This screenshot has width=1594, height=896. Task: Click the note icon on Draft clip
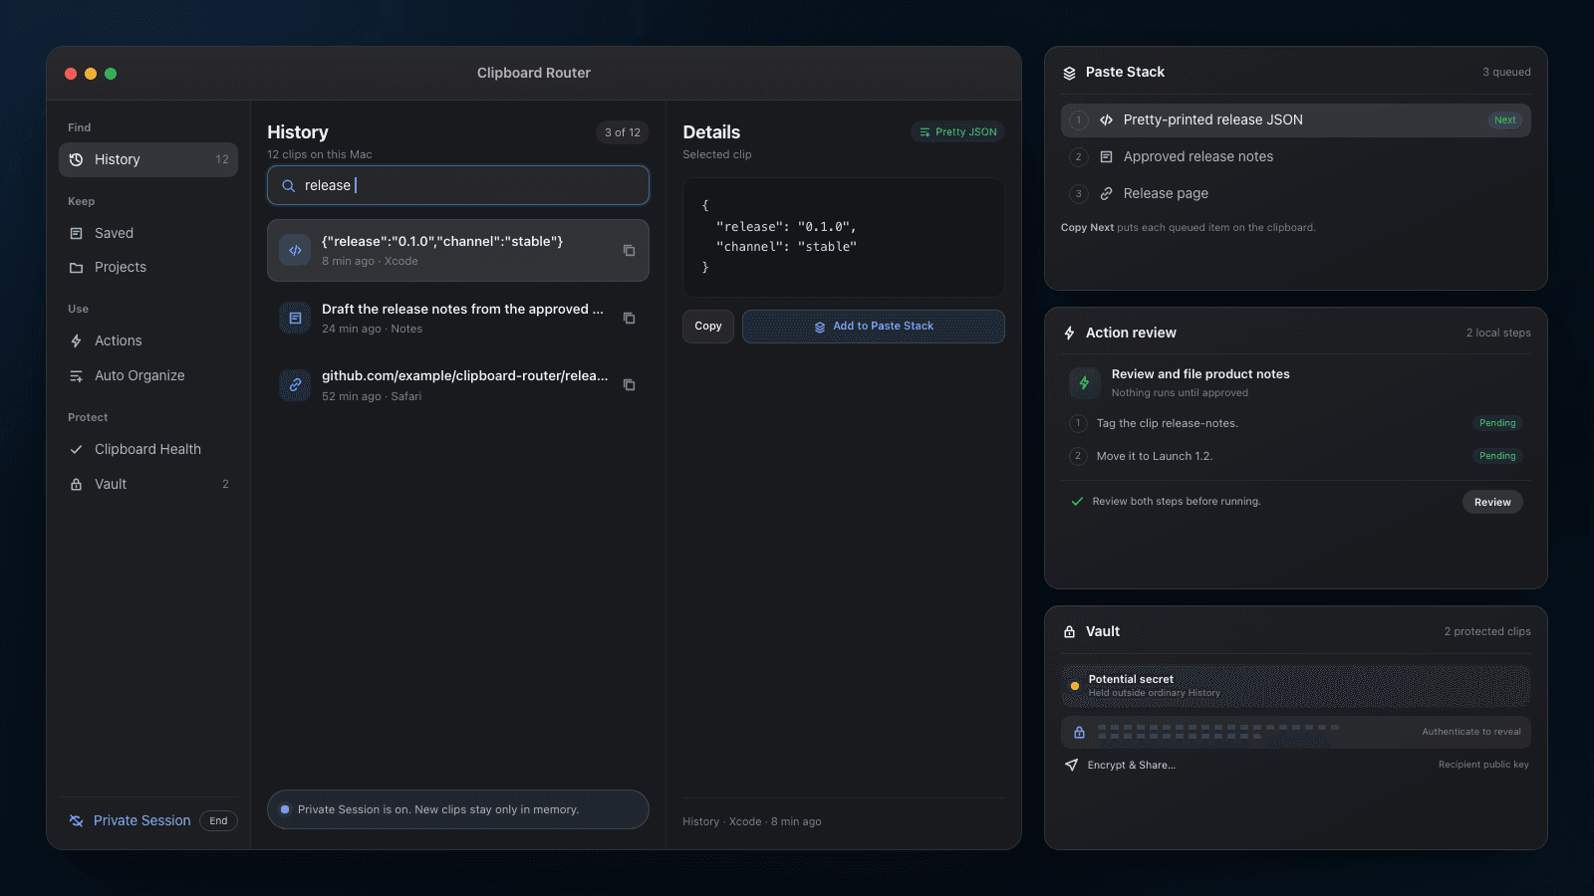click(x=295, y=319)
